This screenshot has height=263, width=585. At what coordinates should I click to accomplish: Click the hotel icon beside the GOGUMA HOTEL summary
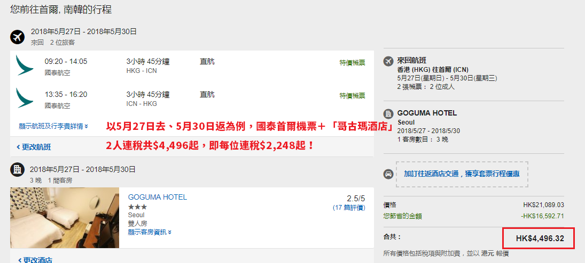click(x=388, y=114)
